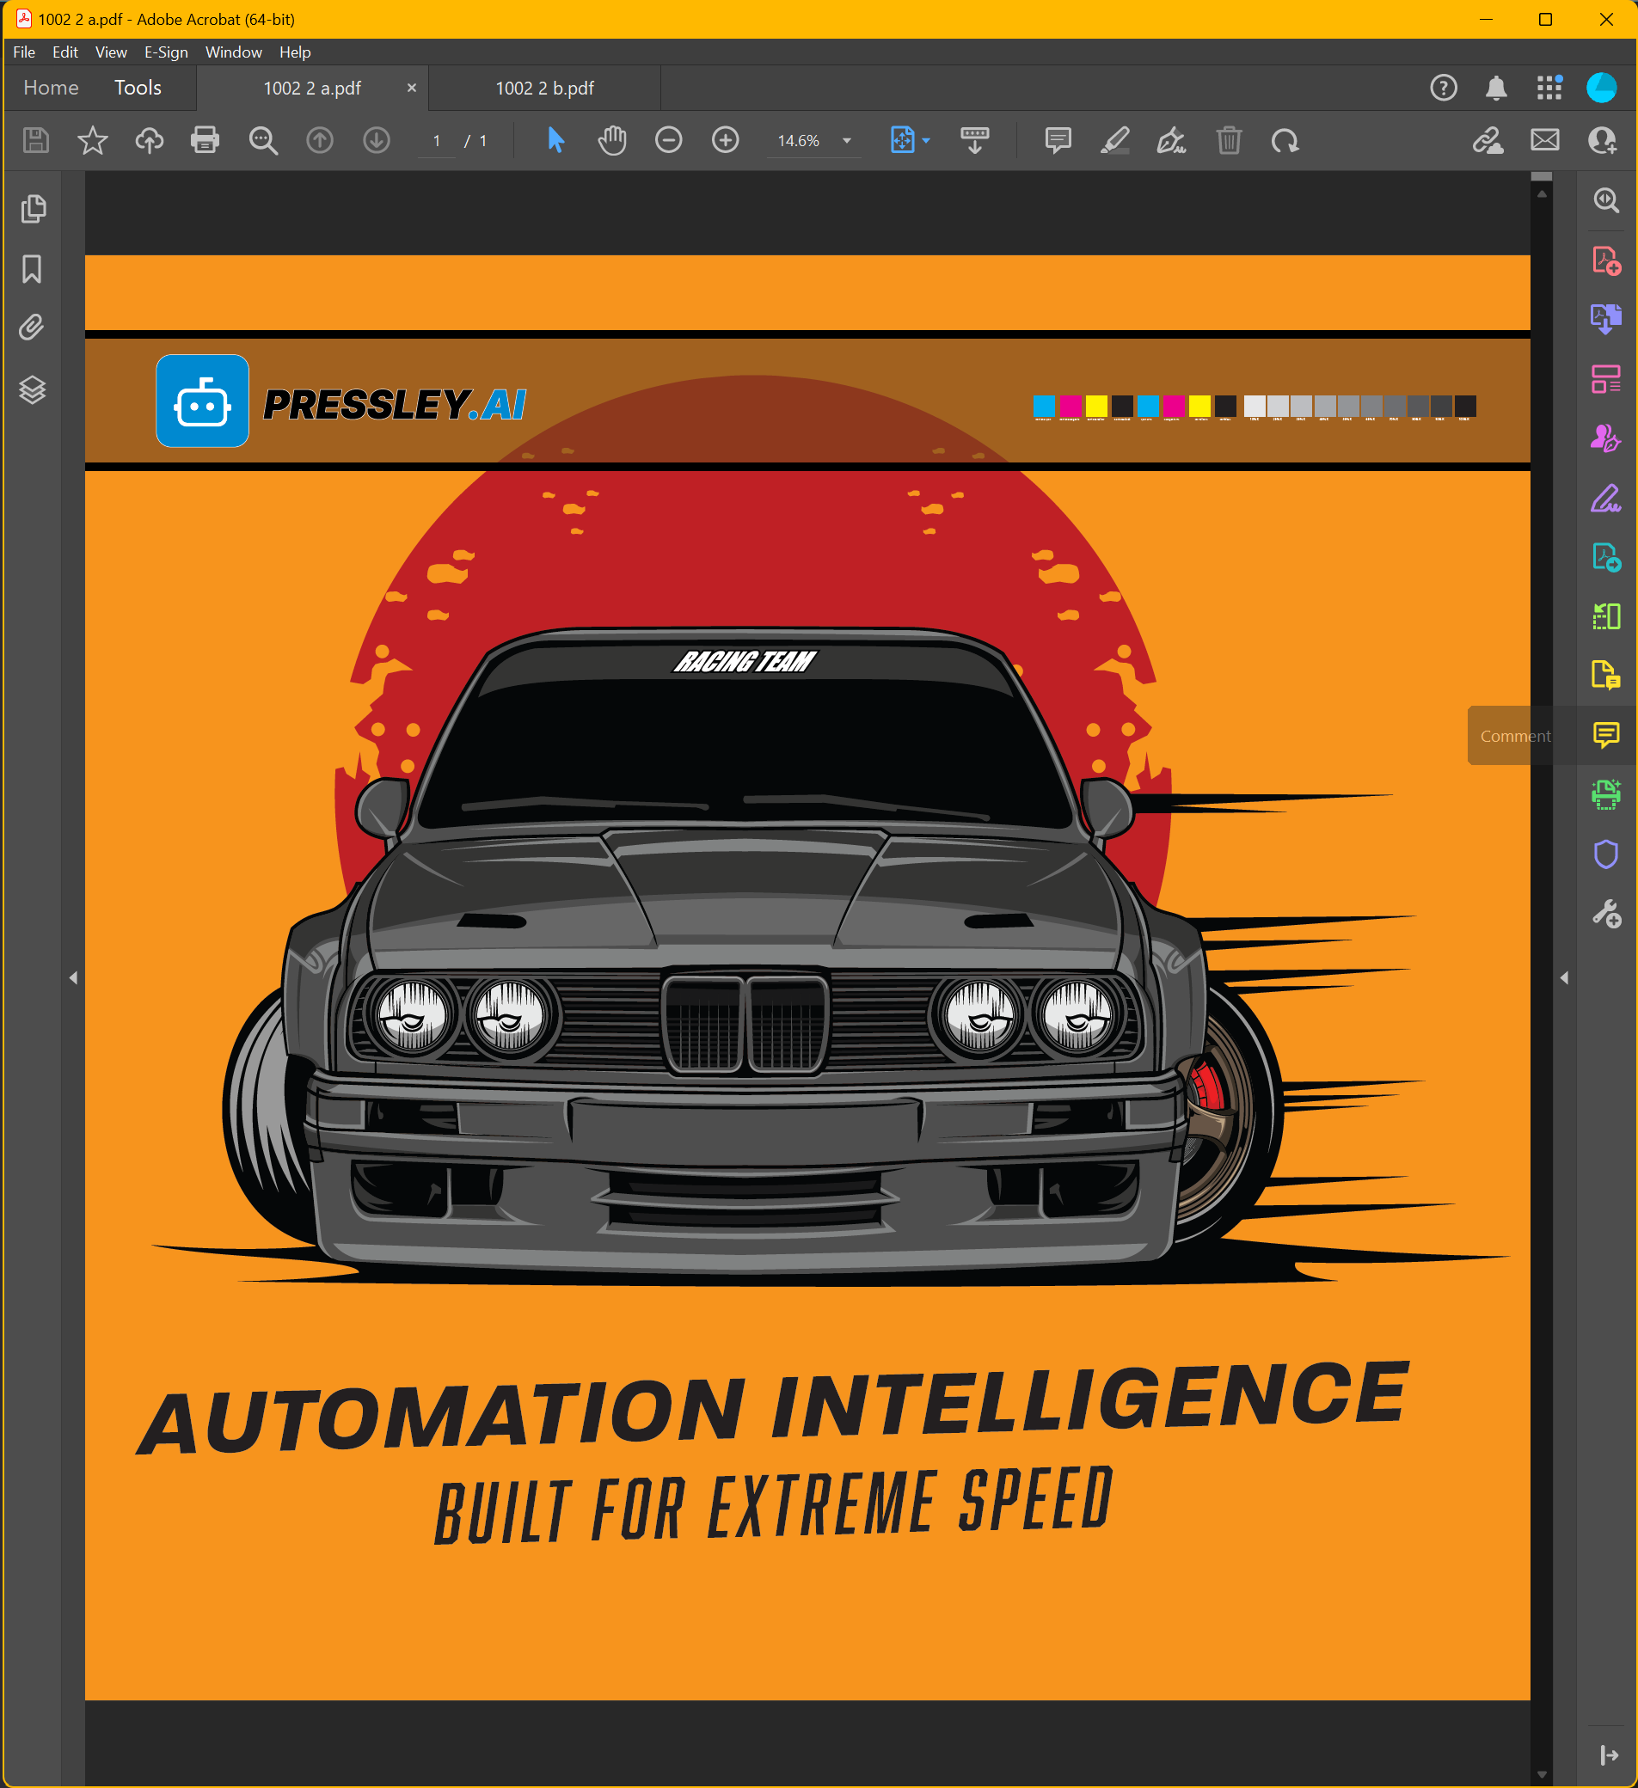The width and height of the screenshot is (1638, 1788).
Task: Add file to starred with star icon
Action: click(x=92, y=140)
